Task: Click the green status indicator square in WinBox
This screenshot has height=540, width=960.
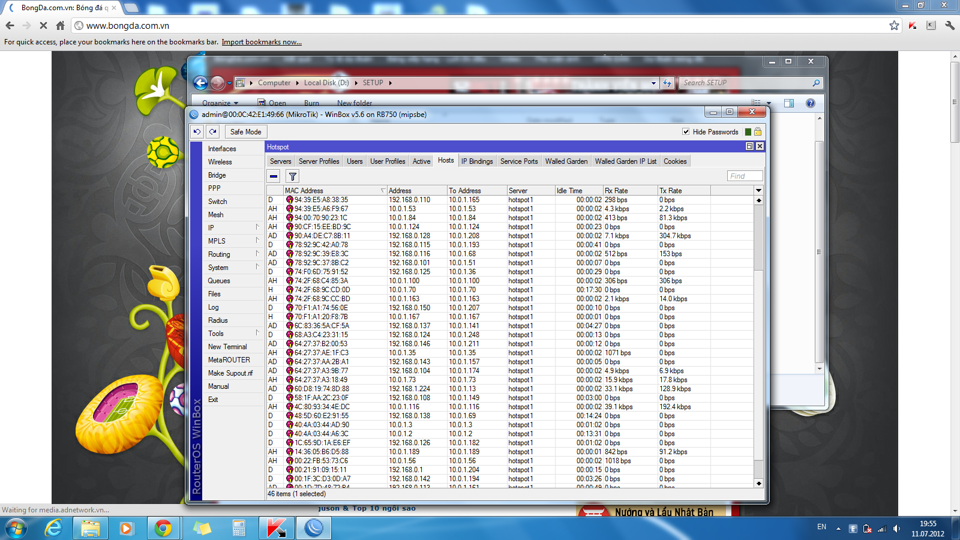Action: tap(748, 132)
